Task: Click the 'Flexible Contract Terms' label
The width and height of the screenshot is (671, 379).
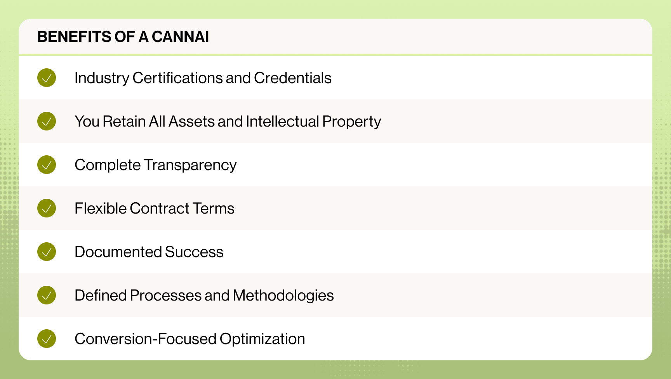Action: (154, 209)
